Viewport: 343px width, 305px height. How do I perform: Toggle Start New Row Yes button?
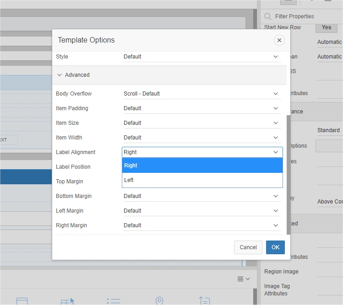tap(326, 27)
